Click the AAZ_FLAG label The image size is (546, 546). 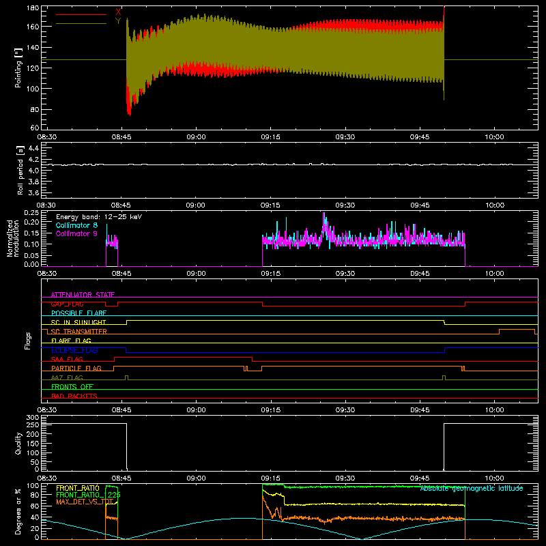point(67,377)
